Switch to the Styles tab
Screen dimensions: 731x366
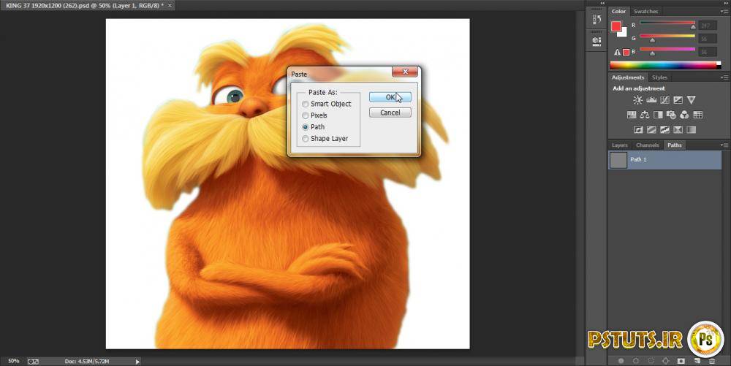(x=659, y=77)
